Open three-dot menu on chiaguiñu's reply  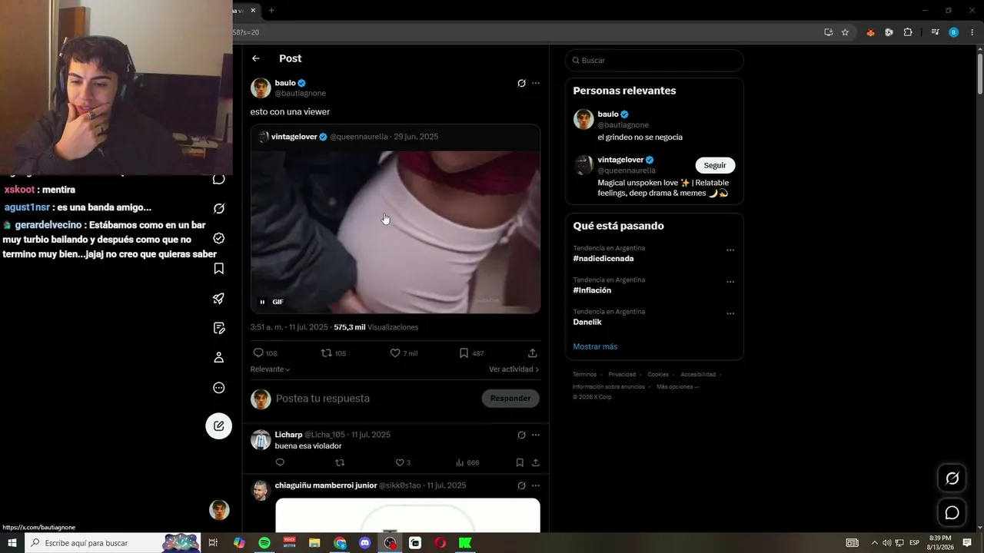tap(536, 485)
